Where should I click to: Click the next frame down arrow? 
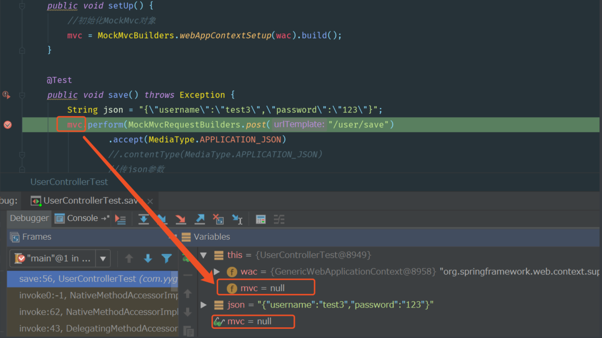148,258
